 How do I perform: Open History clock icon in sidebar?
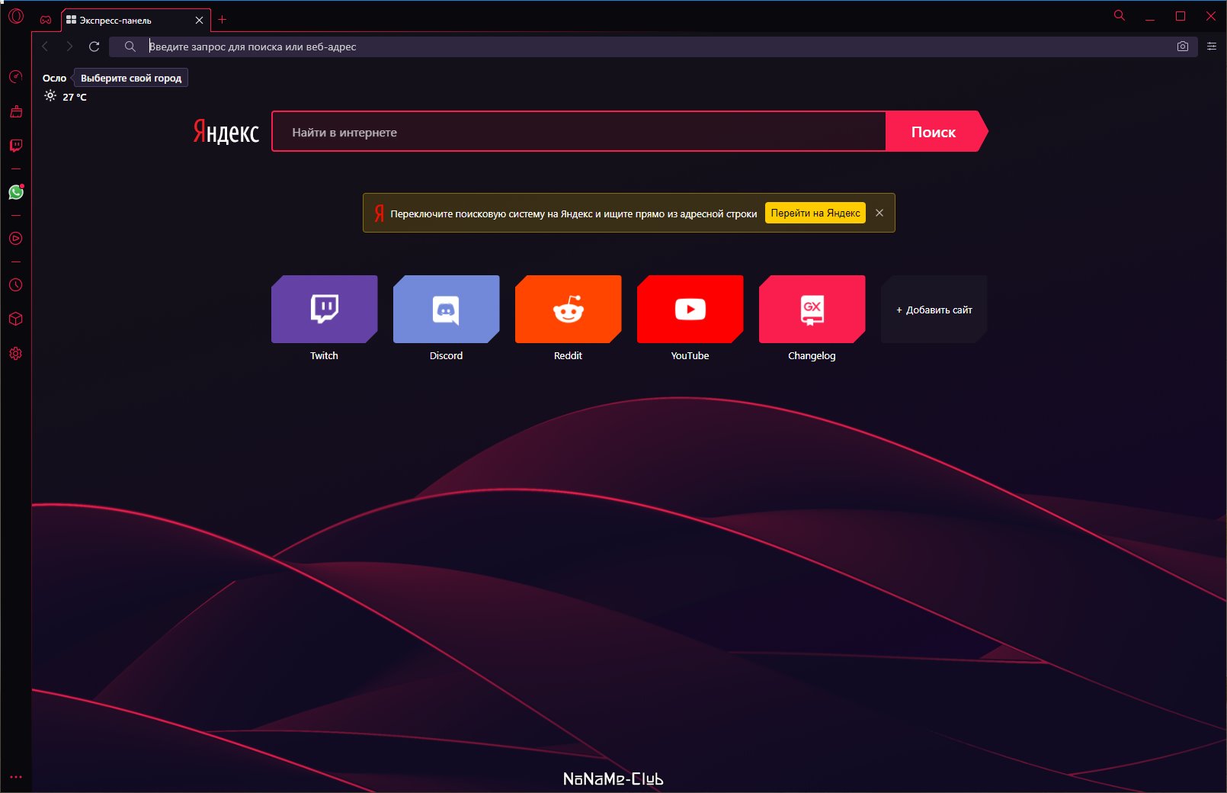point(16,285)
